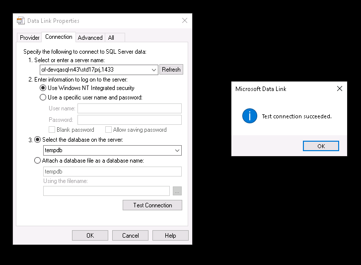The image size is (361, 265).
Task: Open the Advanced tab
Action: [90, 38]
